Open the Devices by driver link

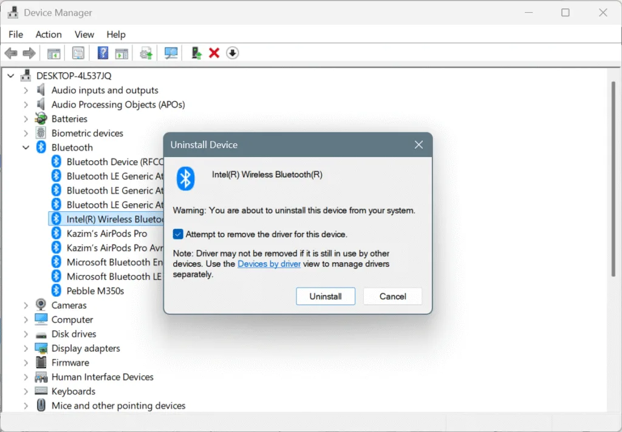tap(269, 264)
